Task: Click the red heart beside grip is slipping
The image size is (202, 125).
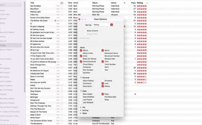Action: 125,26
